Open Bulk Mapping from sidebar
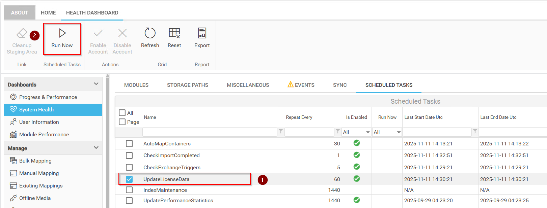 (x=35, y=161)
